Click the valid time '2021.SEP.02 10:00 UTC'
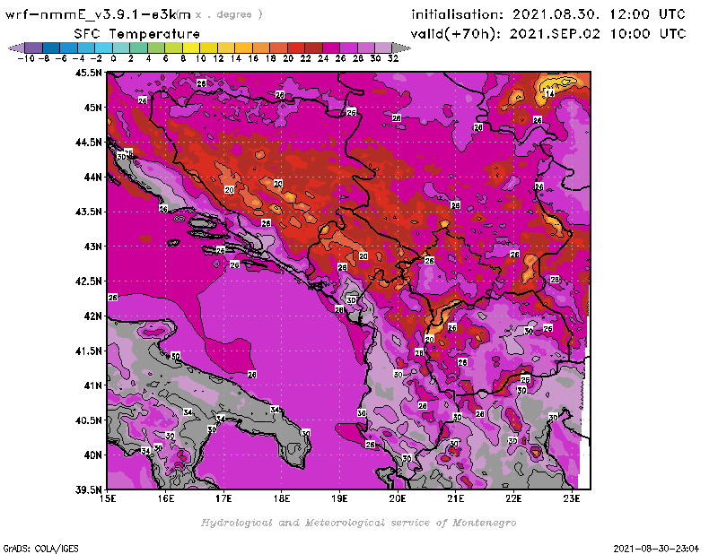The width and height of the screenshot is (718, 554). [598, 34]
